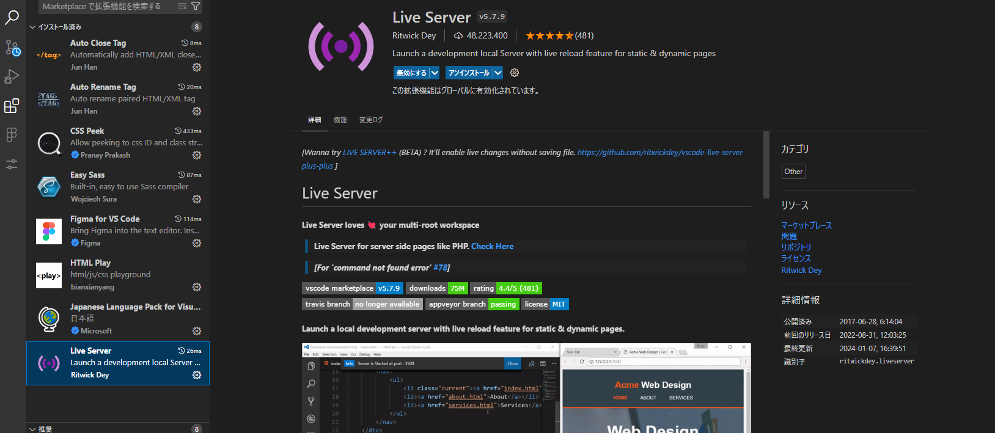Open dropdown arrow next to 無効にする
Image resolution: width=995 pixels, height=433 pixels.
point(435,73)
